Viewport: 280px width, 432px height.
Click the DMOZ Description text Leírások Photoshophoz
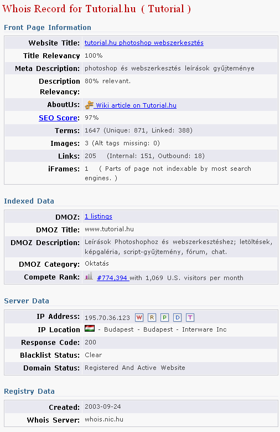(179, 247)
